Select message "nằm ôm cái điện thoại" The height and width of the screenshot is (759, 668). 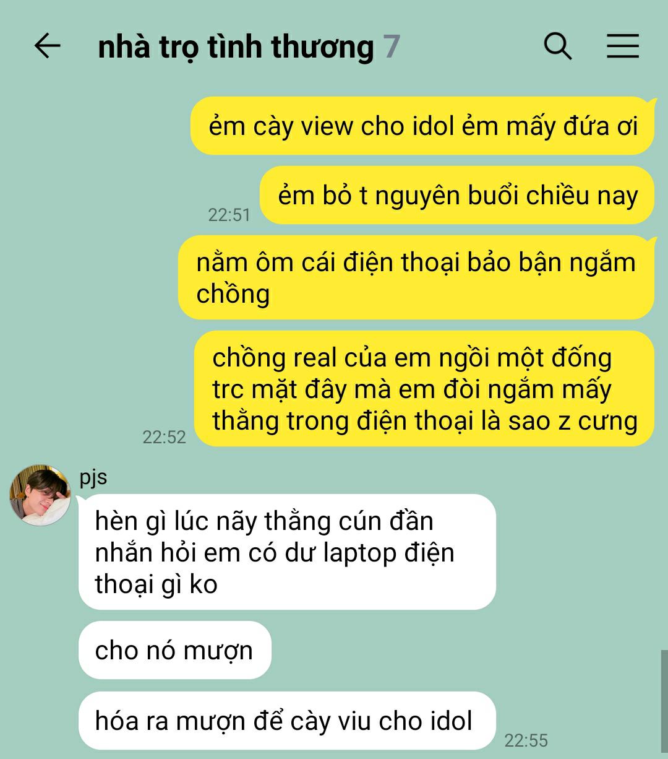pyautogui.click(x=416, y=278)
